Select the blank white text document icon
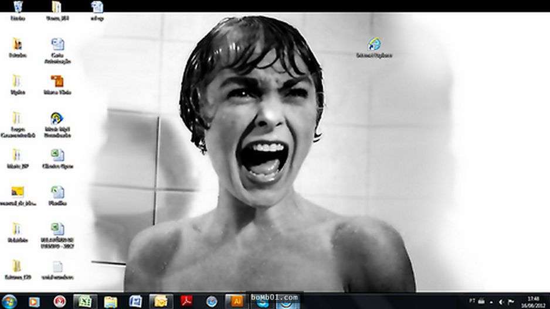Viewport: 550px width, 309px height. pos(57,270)
